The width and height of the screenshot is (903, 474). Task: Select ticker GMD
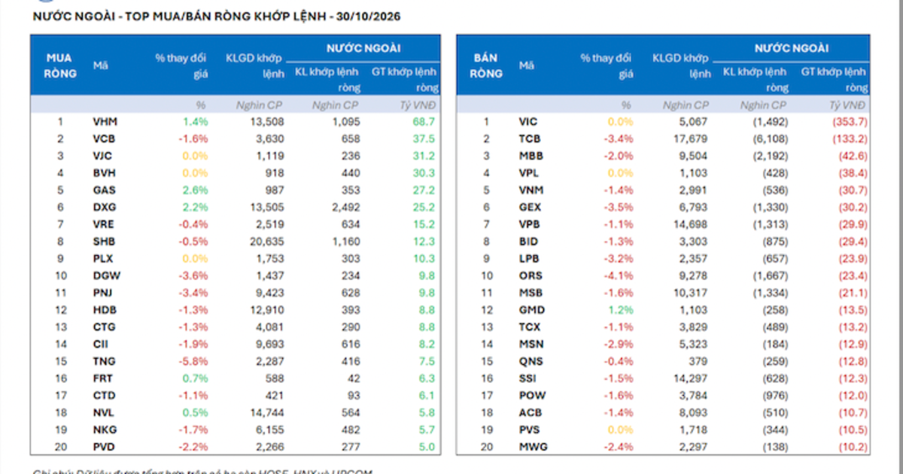pos(532,309)
